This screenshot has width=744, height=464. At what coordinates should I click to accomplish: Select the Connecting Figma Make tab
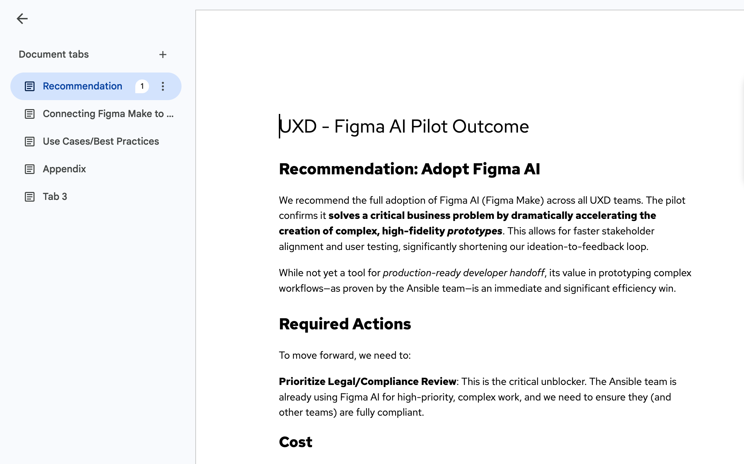pyautogui.click(x=108, y=114)
